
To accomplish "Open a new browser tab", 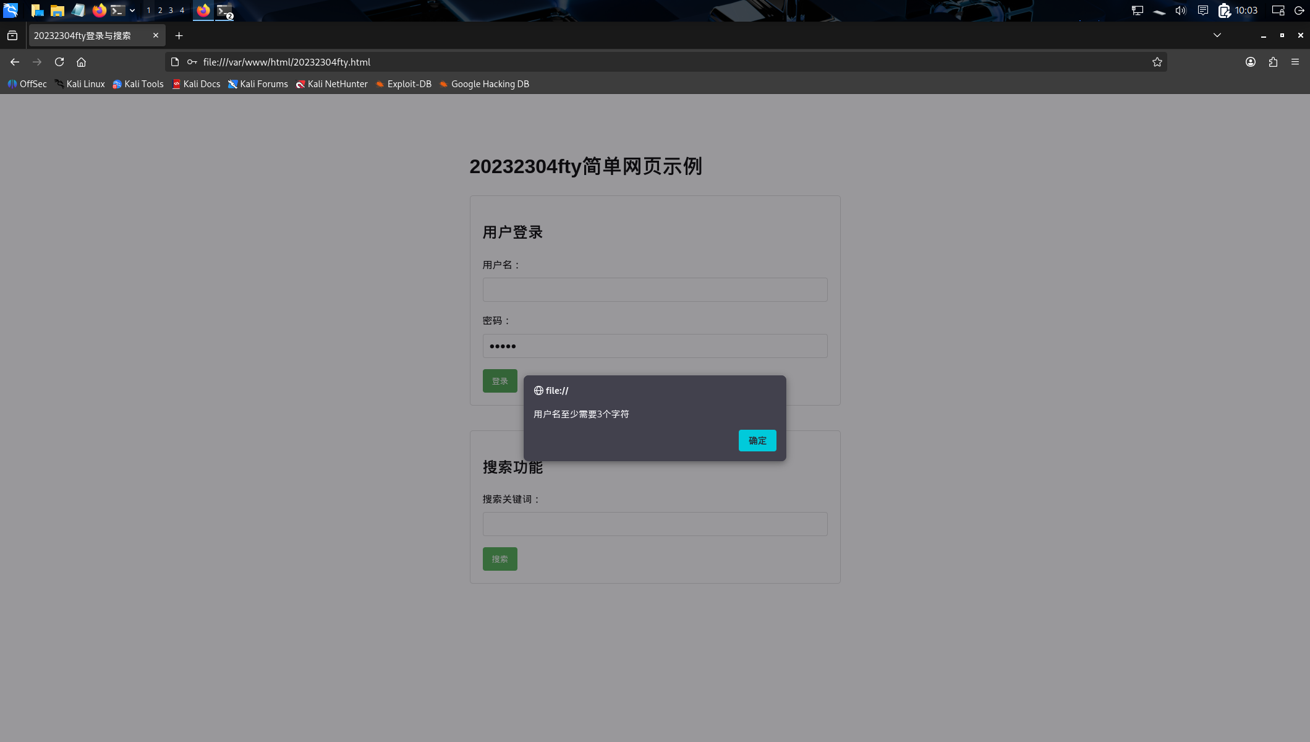I will click(x=179, y=35).
